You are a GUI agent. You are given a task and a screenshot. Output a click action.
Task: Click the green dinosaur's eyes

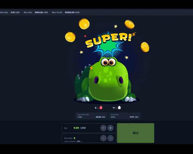[x=108, y=62]
